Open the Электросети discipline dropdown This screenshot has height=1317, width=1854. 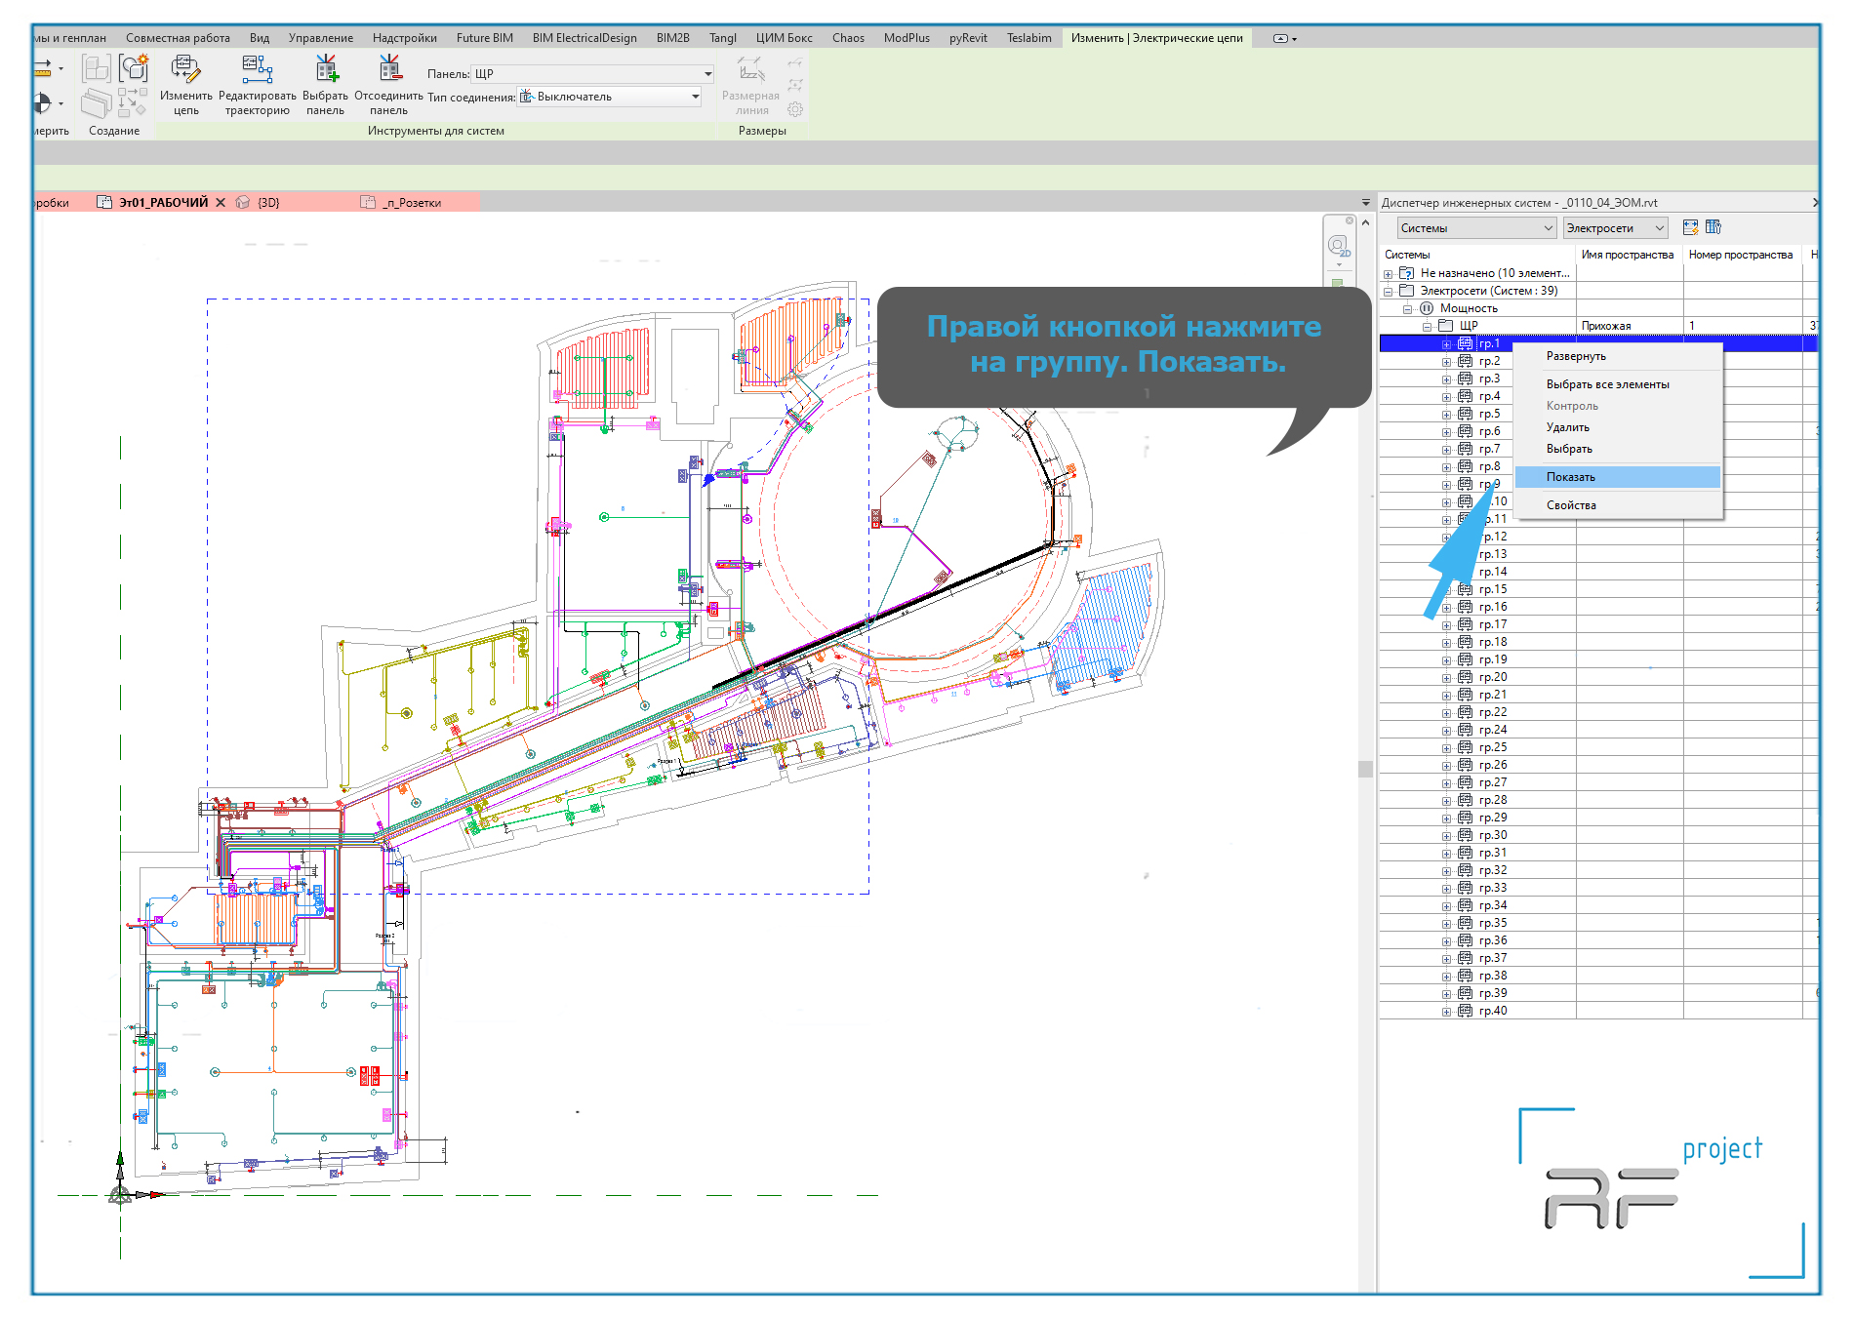click(1615, 228)
